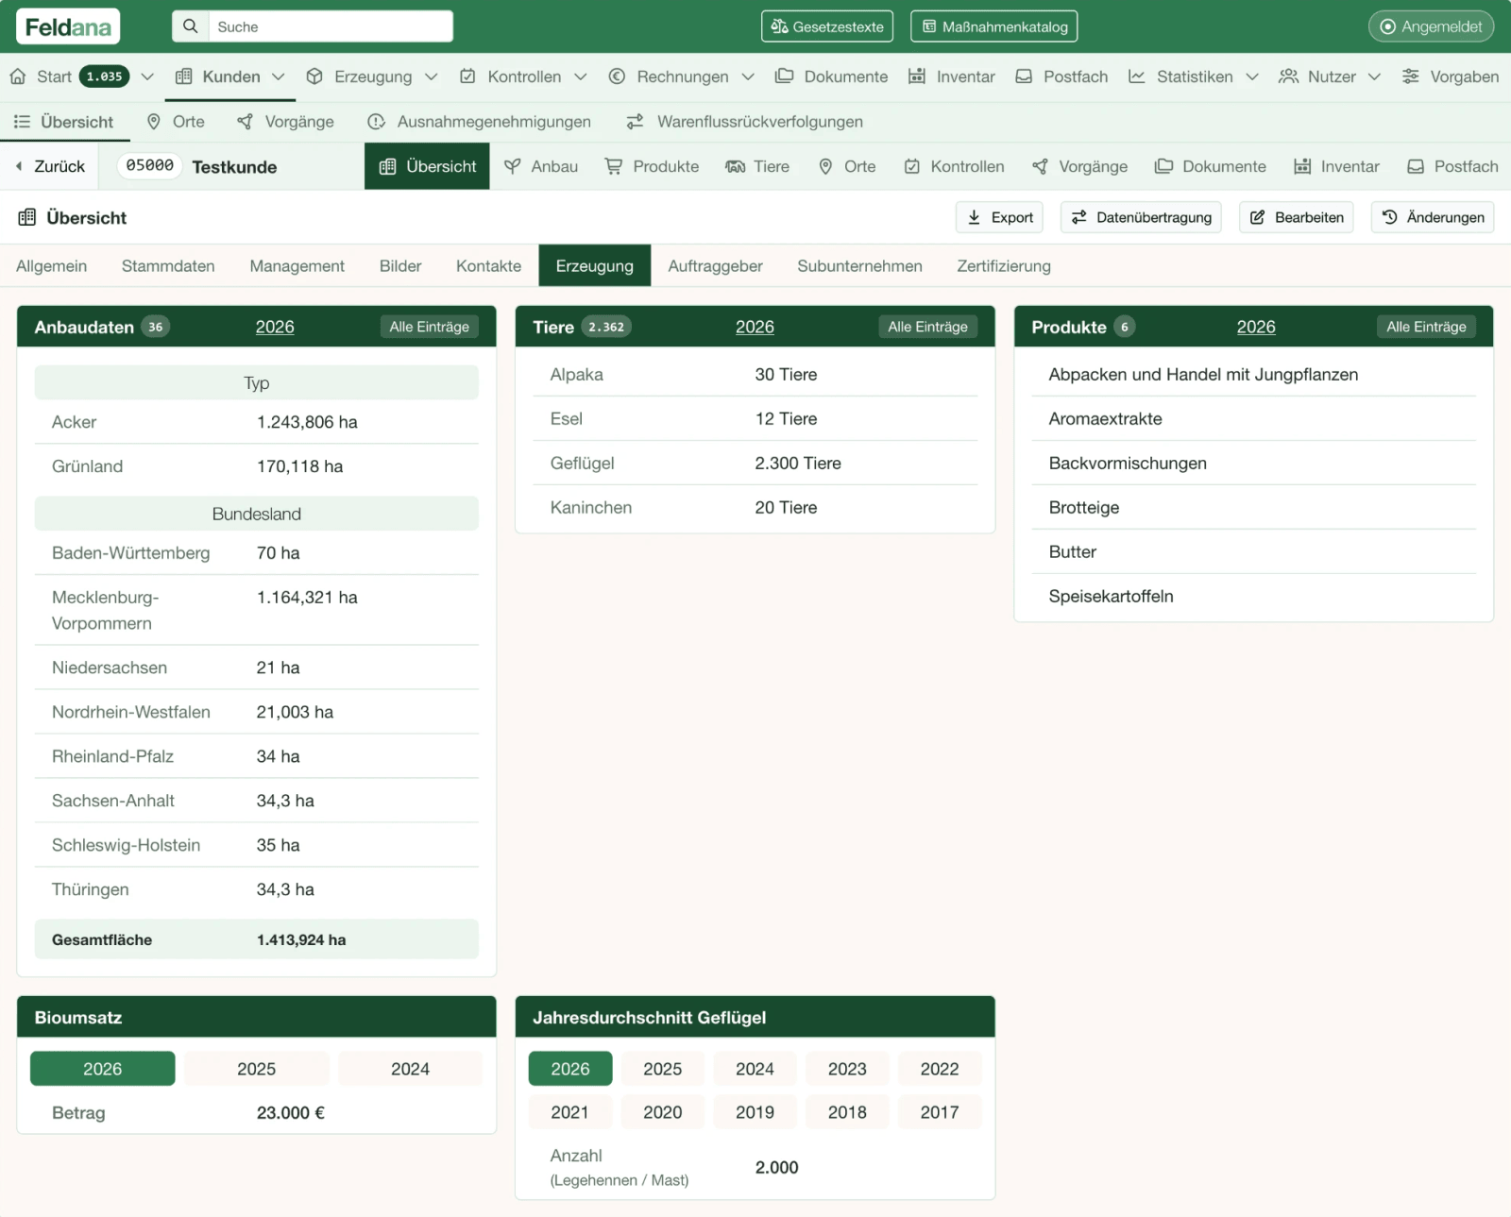1511x1217 pixels.
Task: Select 2021 in Jahresdurchschnitt Geflügel
Action: click(570, 1112)
